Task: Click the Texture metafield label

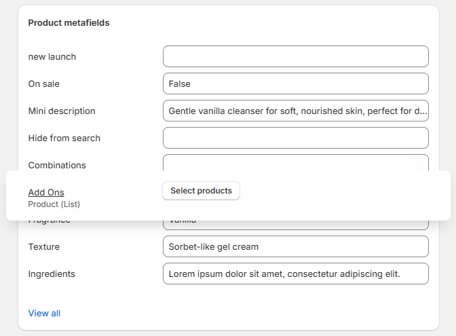Action: [44, 246]
